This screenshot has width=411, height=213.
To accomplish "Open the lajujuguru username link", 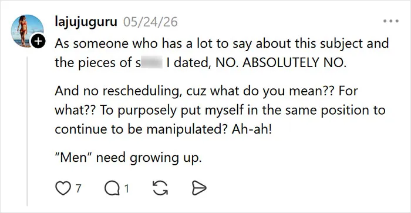I will (86, 22).
